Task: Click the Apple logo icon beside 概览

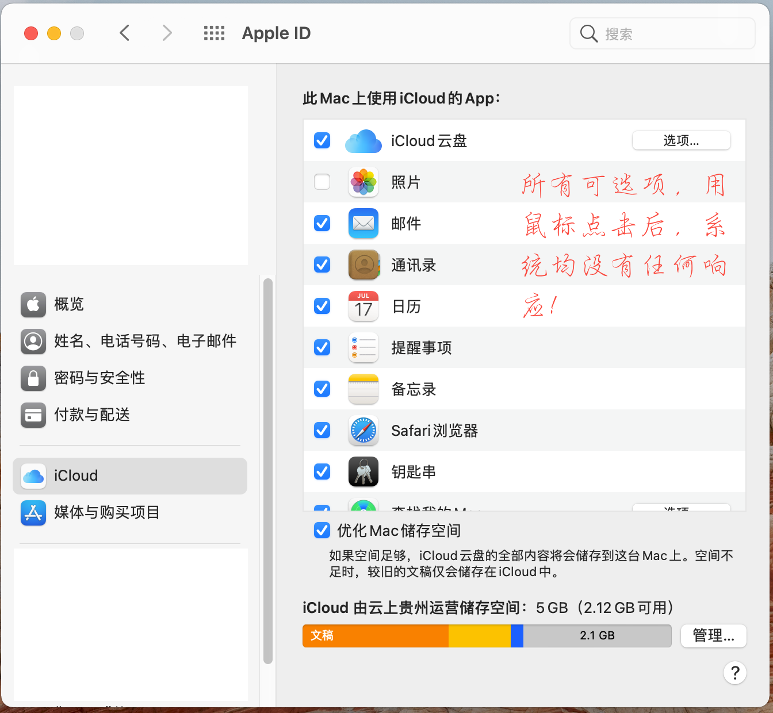Action: click(33, 304)
